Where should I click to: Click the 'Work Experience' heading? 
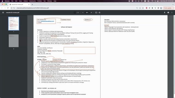pyautogui.click(x=42, y=57)
